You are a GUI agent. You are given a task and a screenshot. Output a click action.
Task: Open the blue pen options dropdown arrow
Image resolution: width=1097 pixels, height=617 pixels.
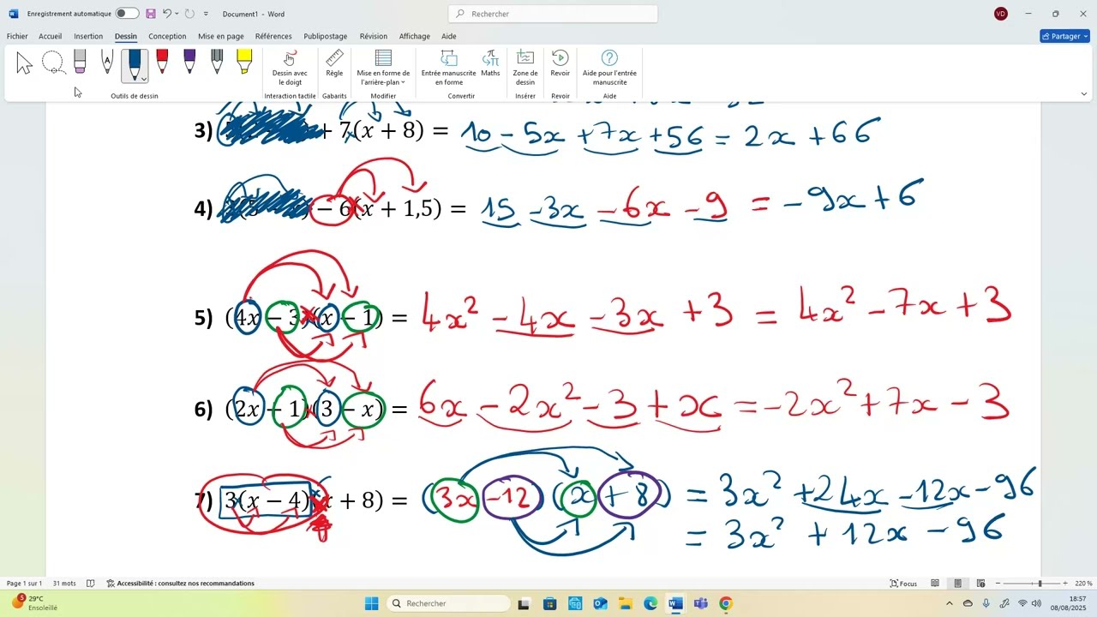[x=143, y=80]
